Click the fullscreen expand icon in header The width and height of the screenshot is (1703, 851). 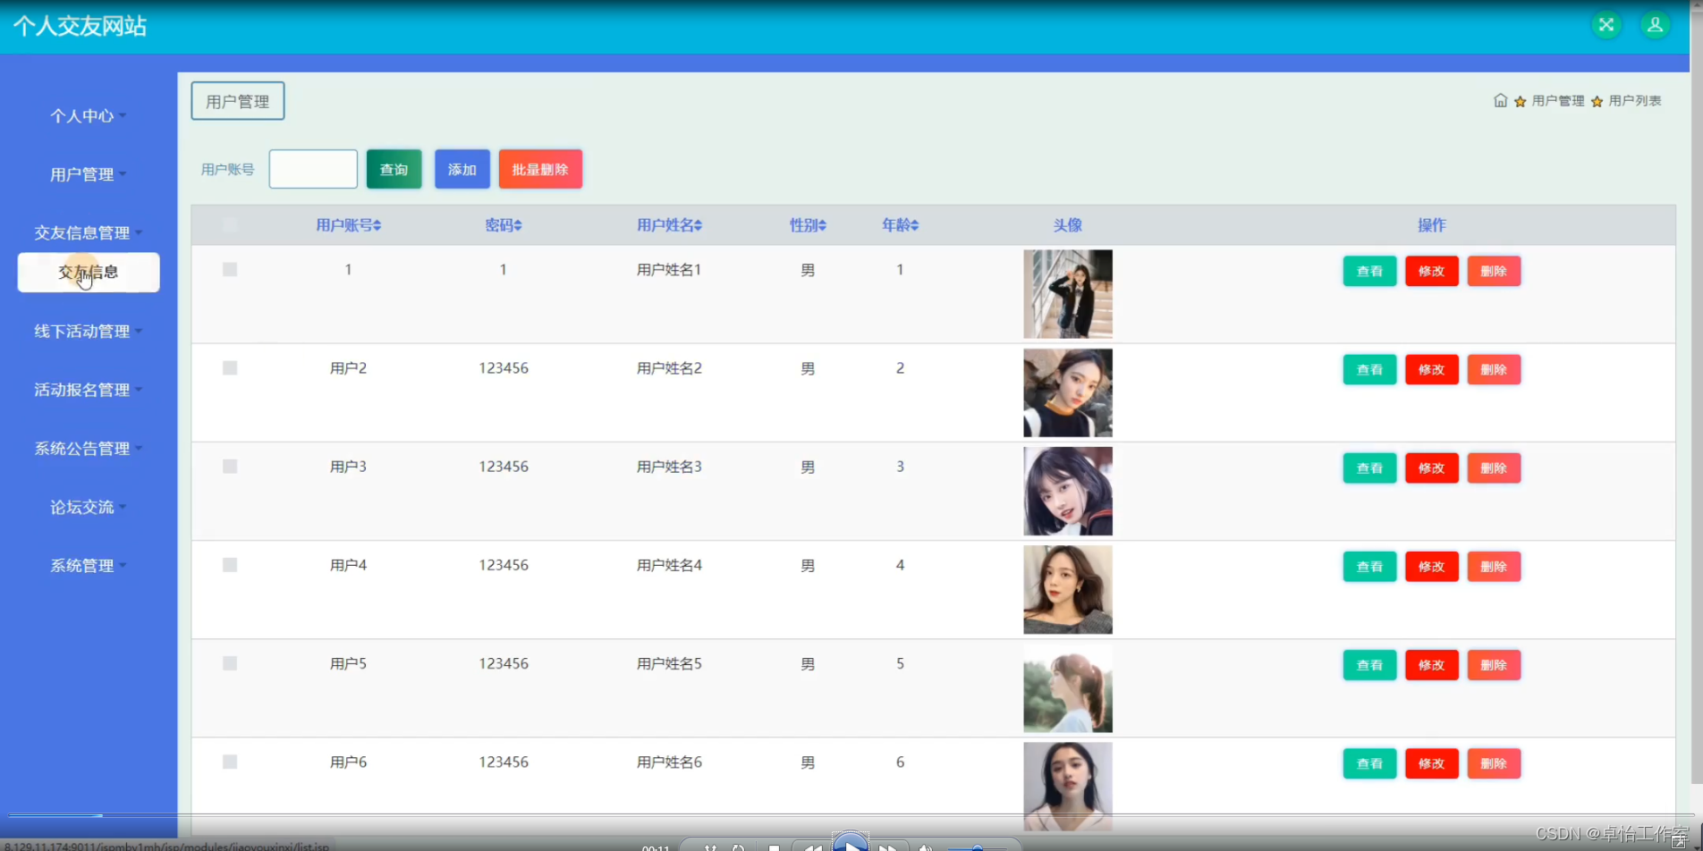[1606, 25]
